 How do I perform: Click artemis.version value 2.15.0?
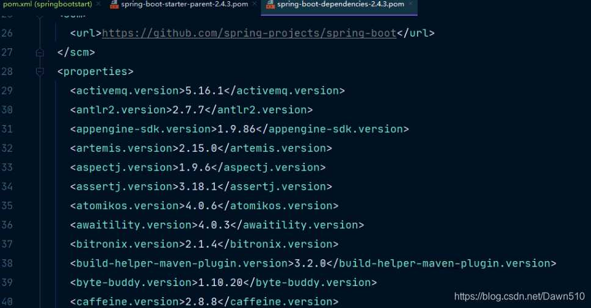[198, 148]
